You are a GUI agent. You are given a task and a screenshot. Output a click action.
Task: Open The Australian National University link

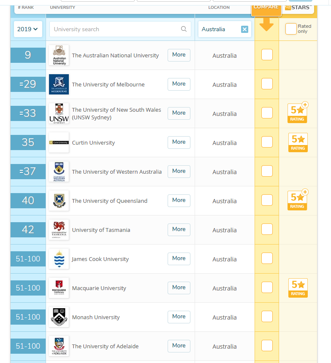[x=115, y=56]
